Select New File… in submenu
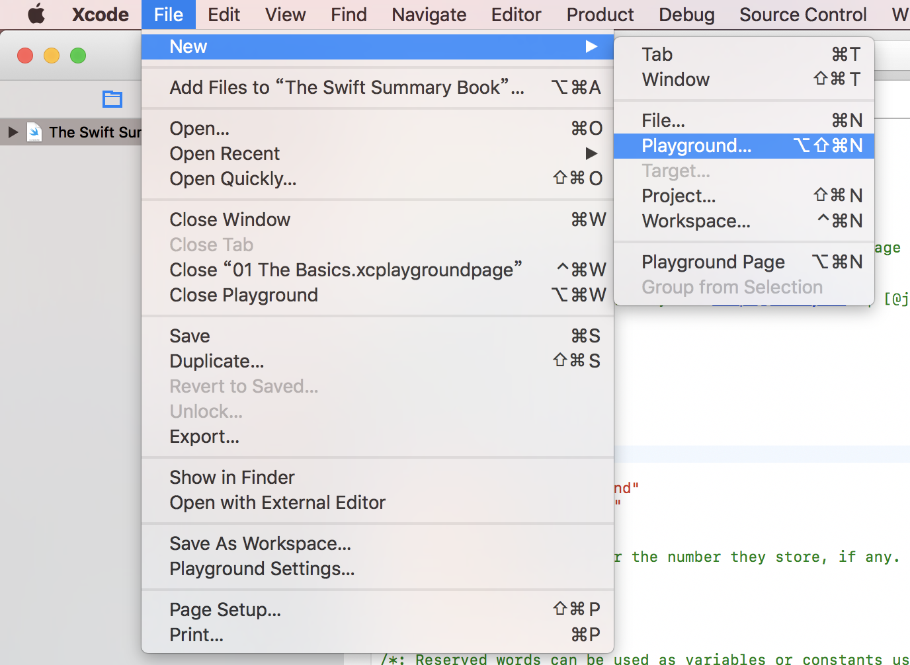This screenshot has width=910, height=665. coord(744,120)
